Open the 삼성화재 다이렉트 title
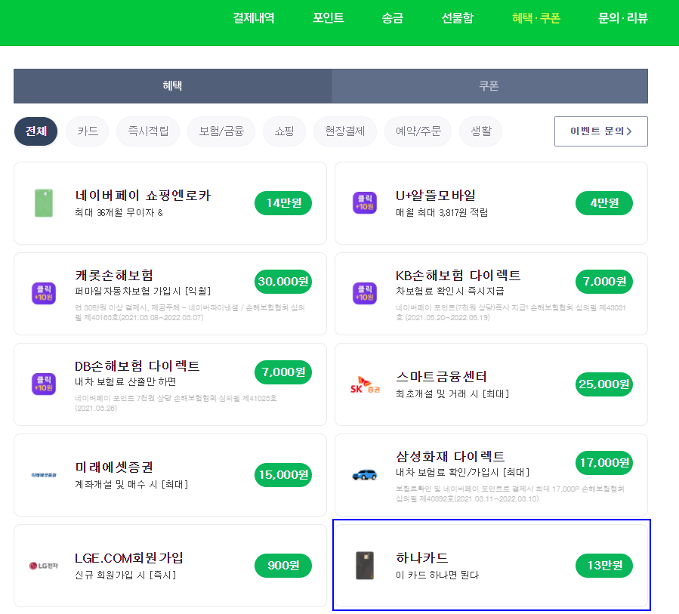 coord(450,456)
